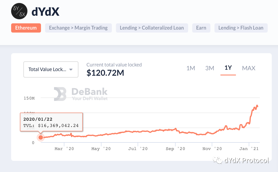Screen dimensions: 278x172
Task: Expand the Total Value Locked dropdown
Action: point(51,69)
